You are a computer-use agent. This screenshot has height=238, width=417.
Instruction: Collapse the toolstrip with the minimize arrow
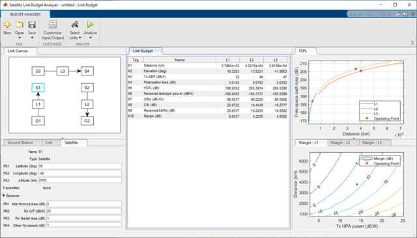pyautogui.click(x=412, y=42)
